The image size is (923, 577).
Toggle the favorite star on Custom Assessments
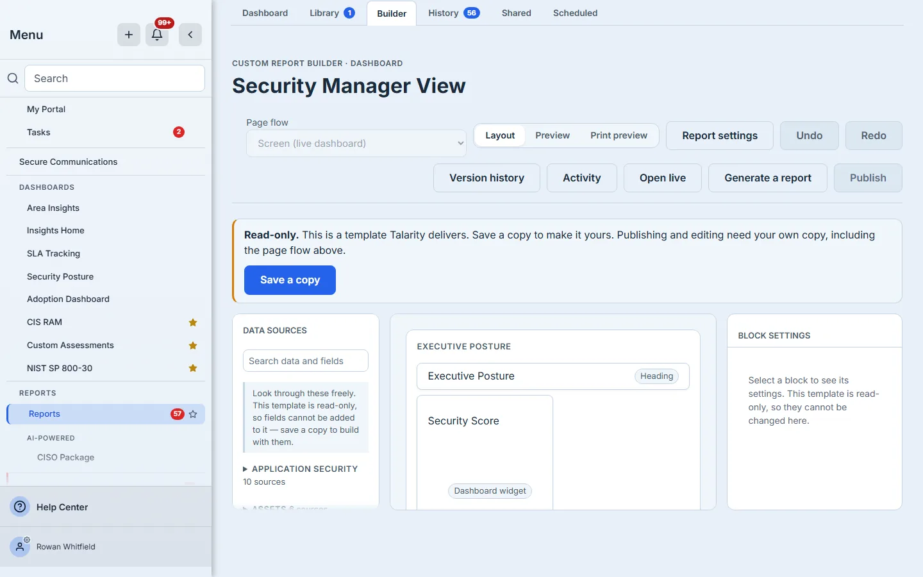tap(193, 346)
